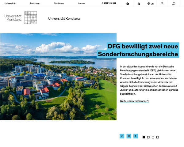Open the user login icon
Screen dimensions: 184x147
(162, 3)
